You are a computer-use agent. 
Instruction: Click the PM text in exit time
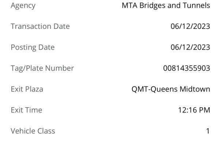coord(204,109)
